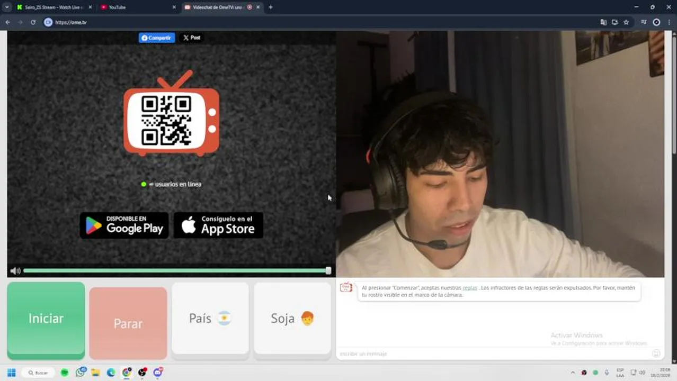Viewport: 677px width, 381px height.
Task: Click the Buscar taskbar search box
Action: point(38,373)
